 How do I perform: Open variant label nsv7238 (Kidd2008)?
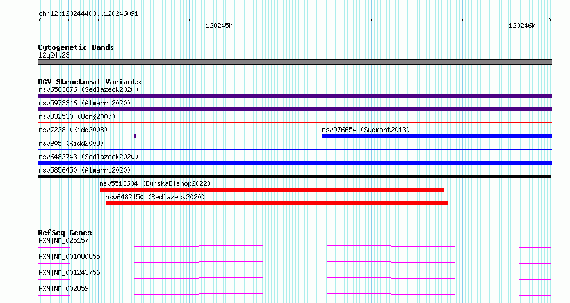coord(73,130)
